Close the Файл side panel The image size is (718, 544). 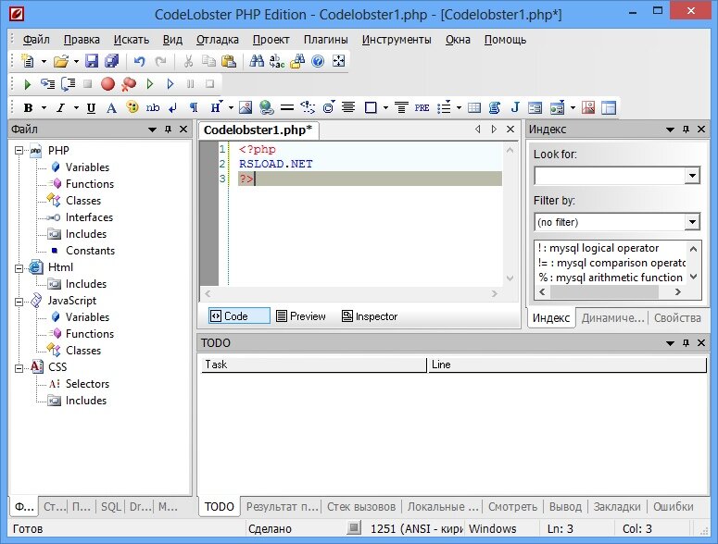[183, 130]
